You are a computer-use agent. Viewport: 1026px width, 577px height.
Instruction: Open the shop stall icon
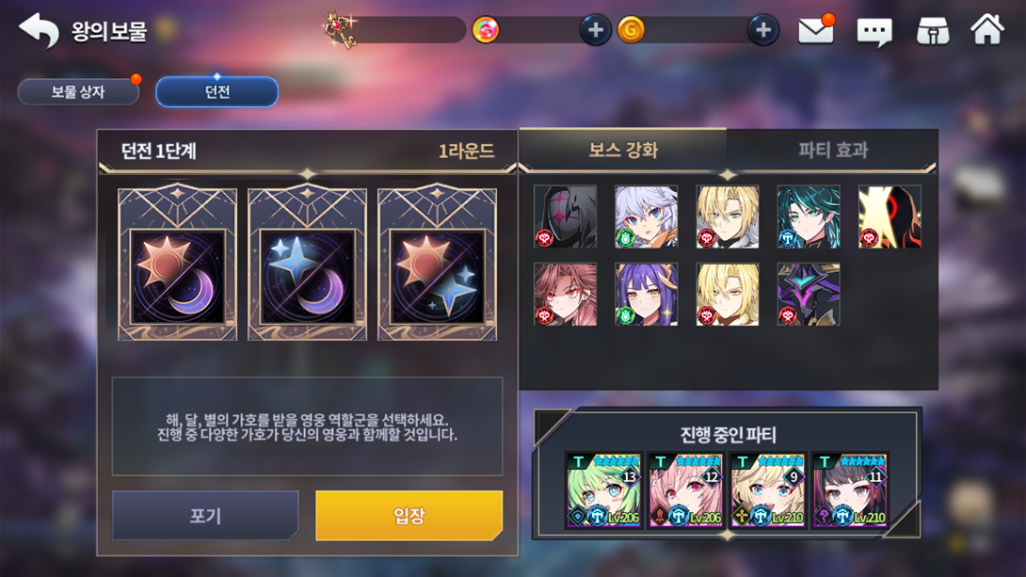pyautogui.click(x=933, y=31)
